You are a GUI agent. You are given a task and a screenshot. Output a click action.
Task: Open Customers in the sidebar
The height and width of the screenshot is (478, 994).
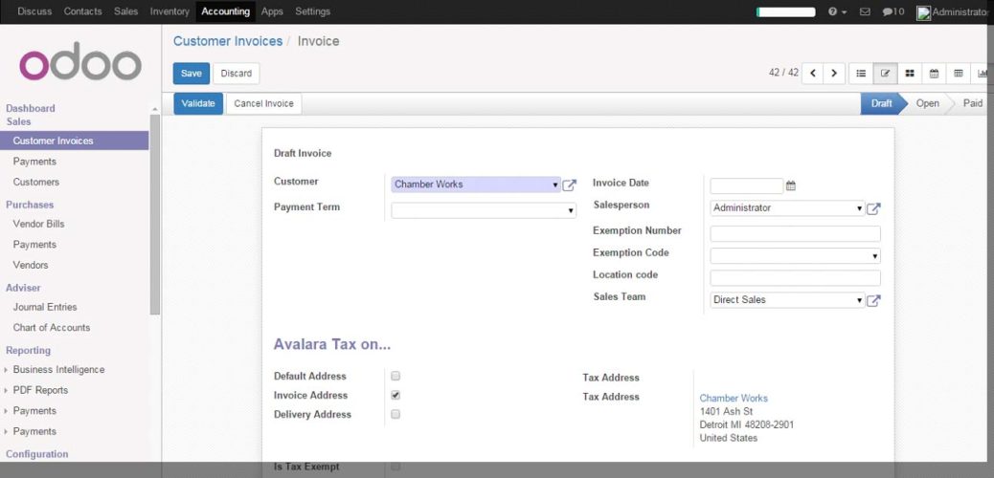36,183
